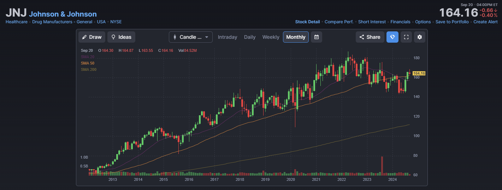
Task: Switch to the Weekly timeframe tab
Action: click(271, 37)
